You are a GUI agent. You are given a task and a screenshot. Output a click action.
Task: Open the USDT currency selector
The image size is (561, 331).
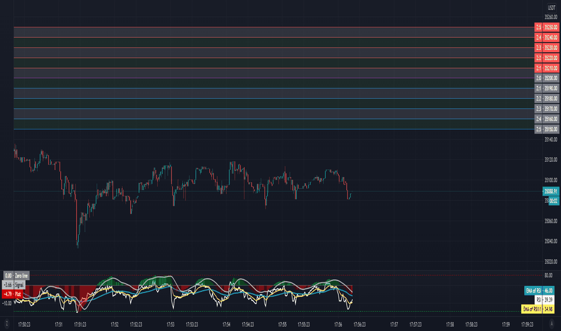coord(551,7)
